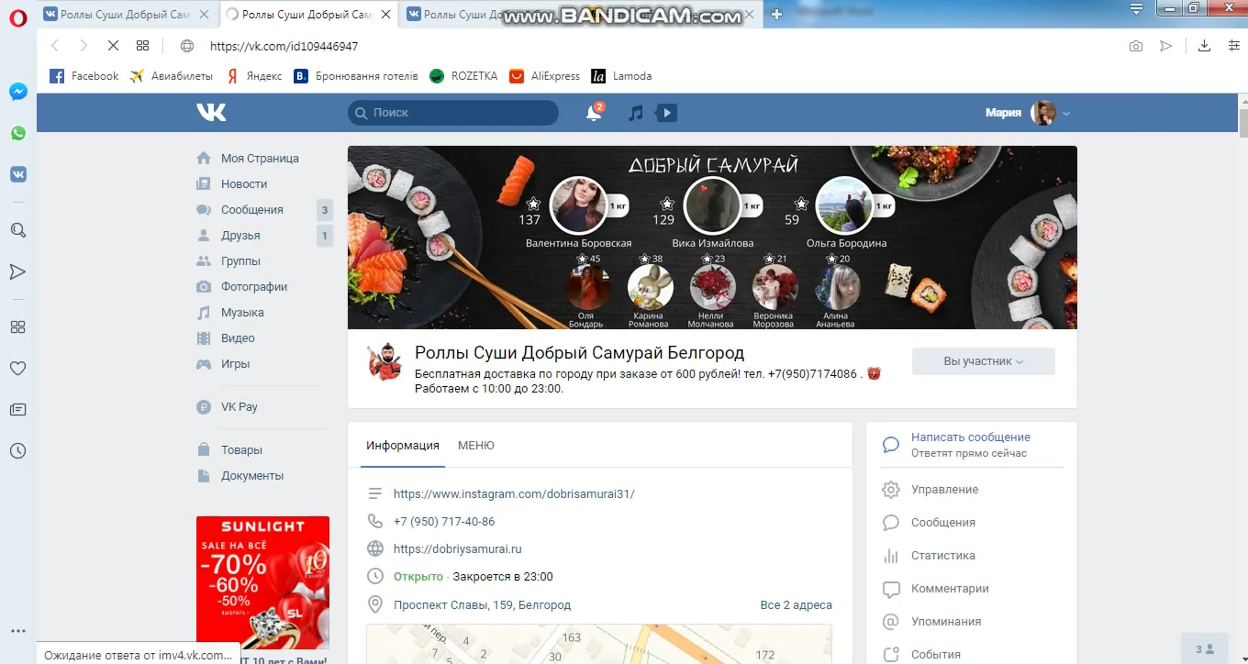
Task: Click the VK music note icon in header
Action: coord(635,113)
